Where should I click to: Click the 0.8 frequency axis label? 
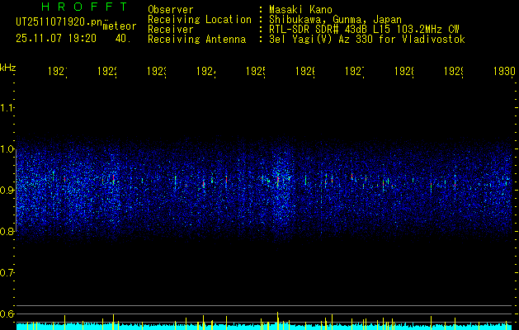coord(7,231)
